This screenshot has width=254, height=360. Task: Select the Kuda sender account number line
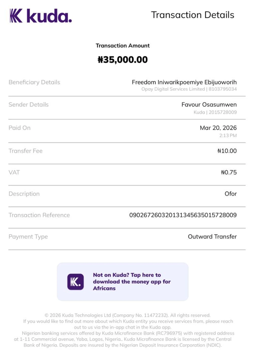tap(215, 112)
